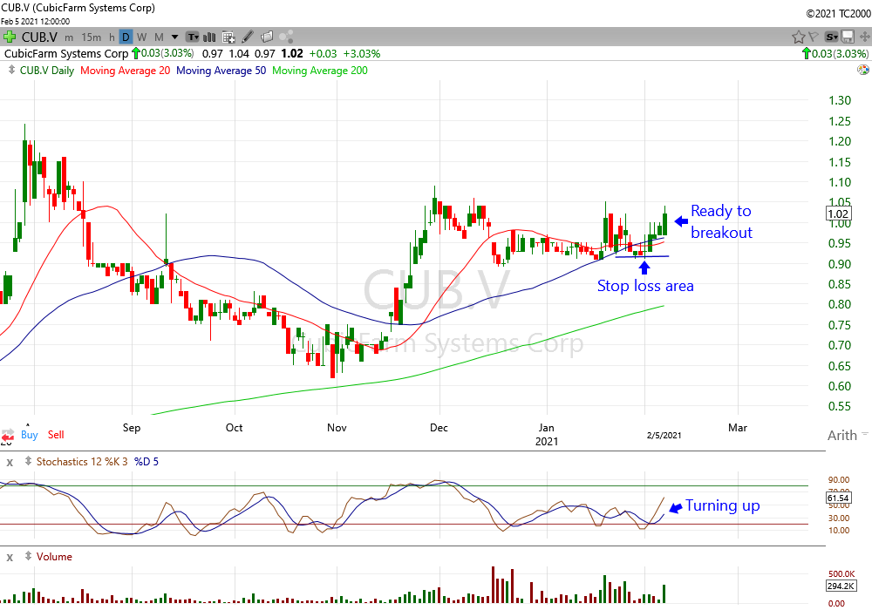Click the Sep date axis label
Viewport: 872px width, 610px height.
(x=132, y=428)
